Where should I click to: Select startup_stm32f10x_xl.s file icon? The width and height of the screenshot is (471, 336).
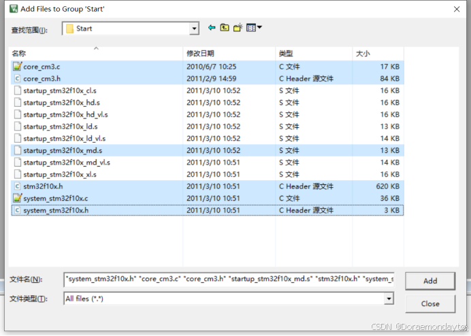18,174
